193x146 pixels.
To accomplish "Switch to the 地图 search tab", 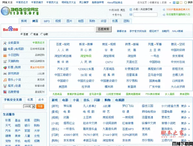I will (81, 21).
